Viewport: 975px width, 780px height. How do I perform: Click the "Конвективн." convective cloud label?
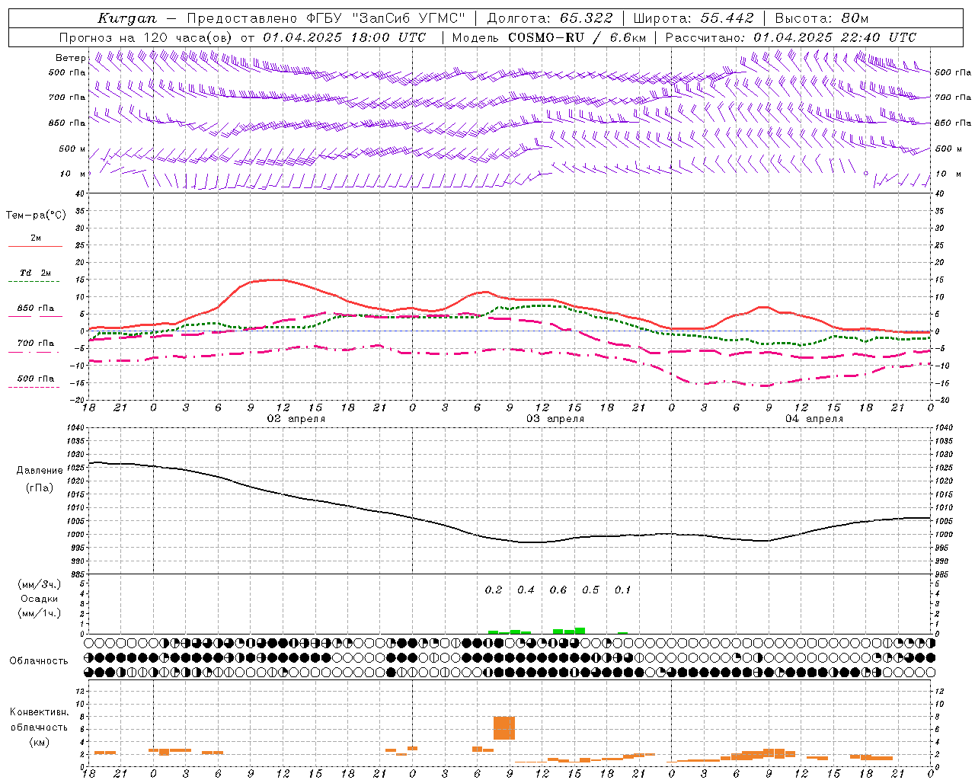click(40, 712)
